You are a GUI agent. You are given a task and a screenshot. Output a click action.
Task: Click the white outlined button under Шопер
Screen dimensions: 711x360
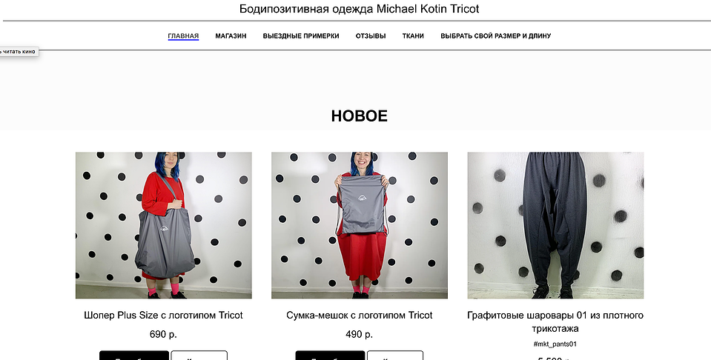[199, 356]
